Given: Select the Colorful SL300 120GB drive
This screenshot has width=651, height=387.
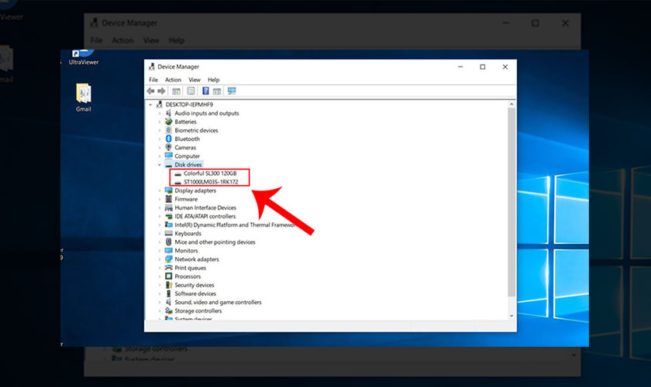Looking at the screenshot, I should [209, 173].
